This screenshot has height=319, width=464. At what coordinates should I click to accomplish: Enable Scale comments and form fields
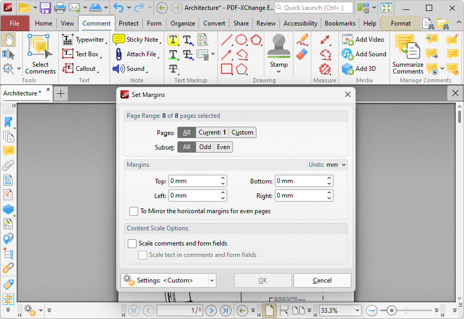pos(132,243)
